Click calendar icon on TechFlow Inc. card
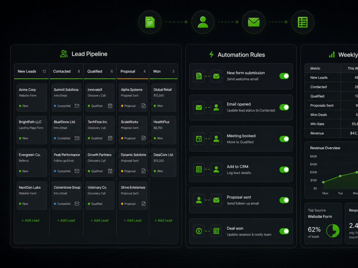The width and height of the screenshot is (358, 268). (x=110, y=138)
